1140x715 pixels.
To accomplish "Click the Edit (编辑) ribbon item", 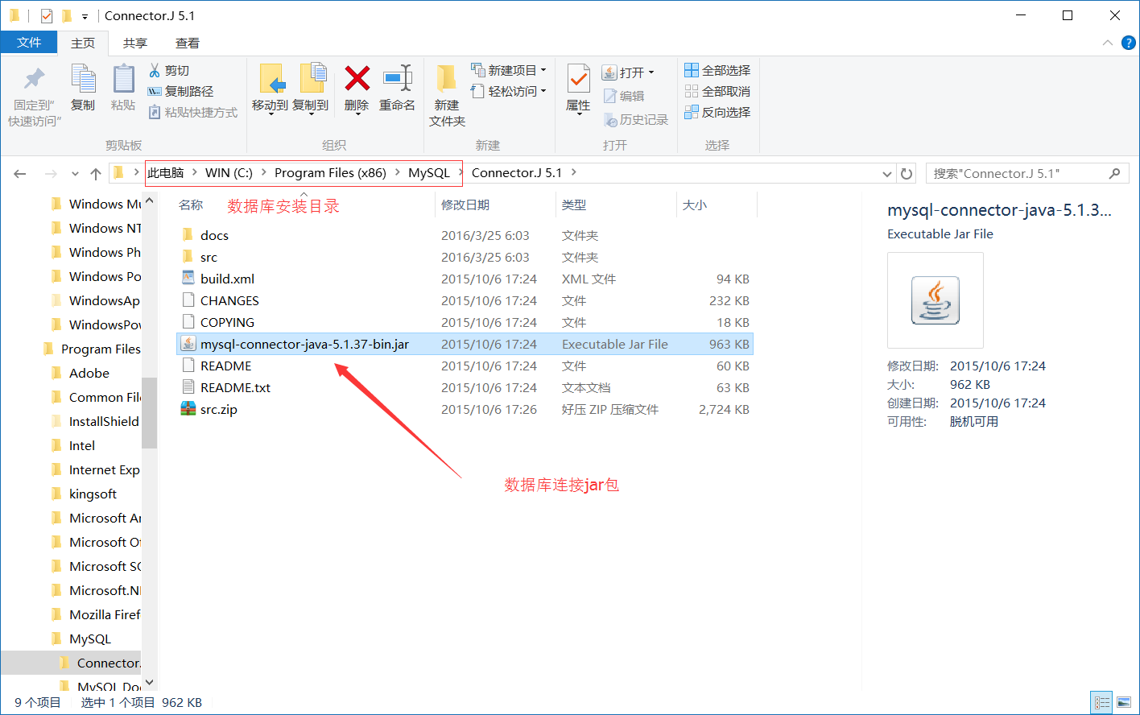I will click(x=624, y=96).
